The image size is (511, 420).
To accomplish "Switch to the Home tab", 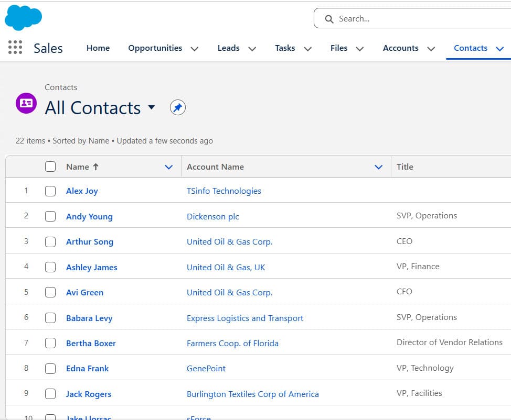I will pos(98,48).
